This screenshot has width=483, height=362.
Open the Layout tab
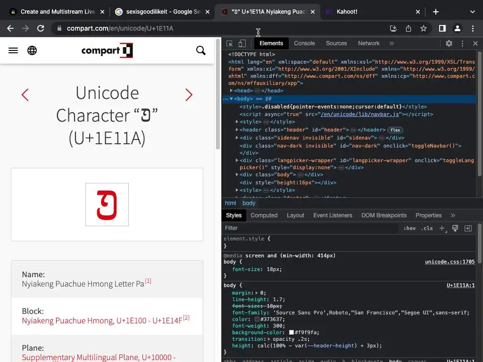click(295, 215)
